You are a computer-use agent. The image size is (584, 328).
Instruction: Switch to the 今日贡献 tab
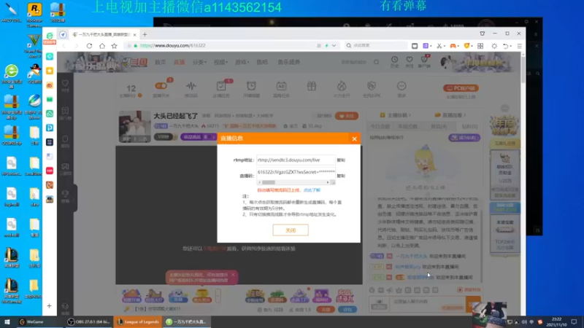[380, 127]
